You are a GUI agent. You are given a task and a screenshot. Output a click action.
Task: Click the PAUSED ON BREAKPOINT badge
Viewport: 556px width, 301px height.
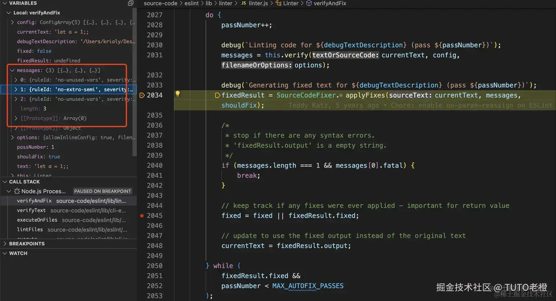click(x=103, y=191)
